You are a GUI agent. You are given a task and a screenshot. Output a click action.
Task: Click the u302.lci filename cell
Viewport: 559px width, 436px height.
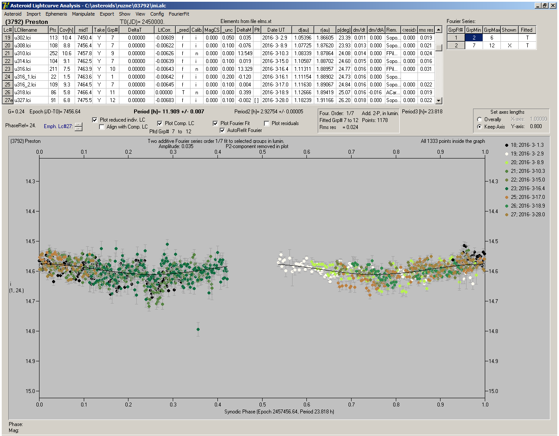click(30, 38)
